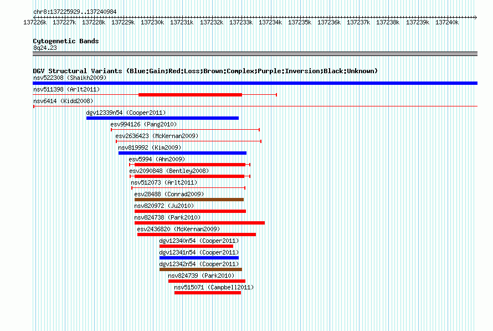This screenshot has width=493, height=331.
Task: Select the nsv819992 blue gain bar
Action: click(x=182, y=153)
